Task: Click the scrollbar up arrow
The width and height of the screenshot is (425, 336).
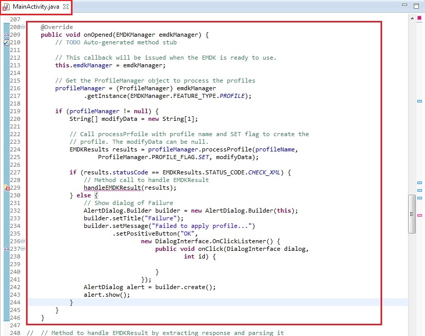Action: [x=411, y=17]
